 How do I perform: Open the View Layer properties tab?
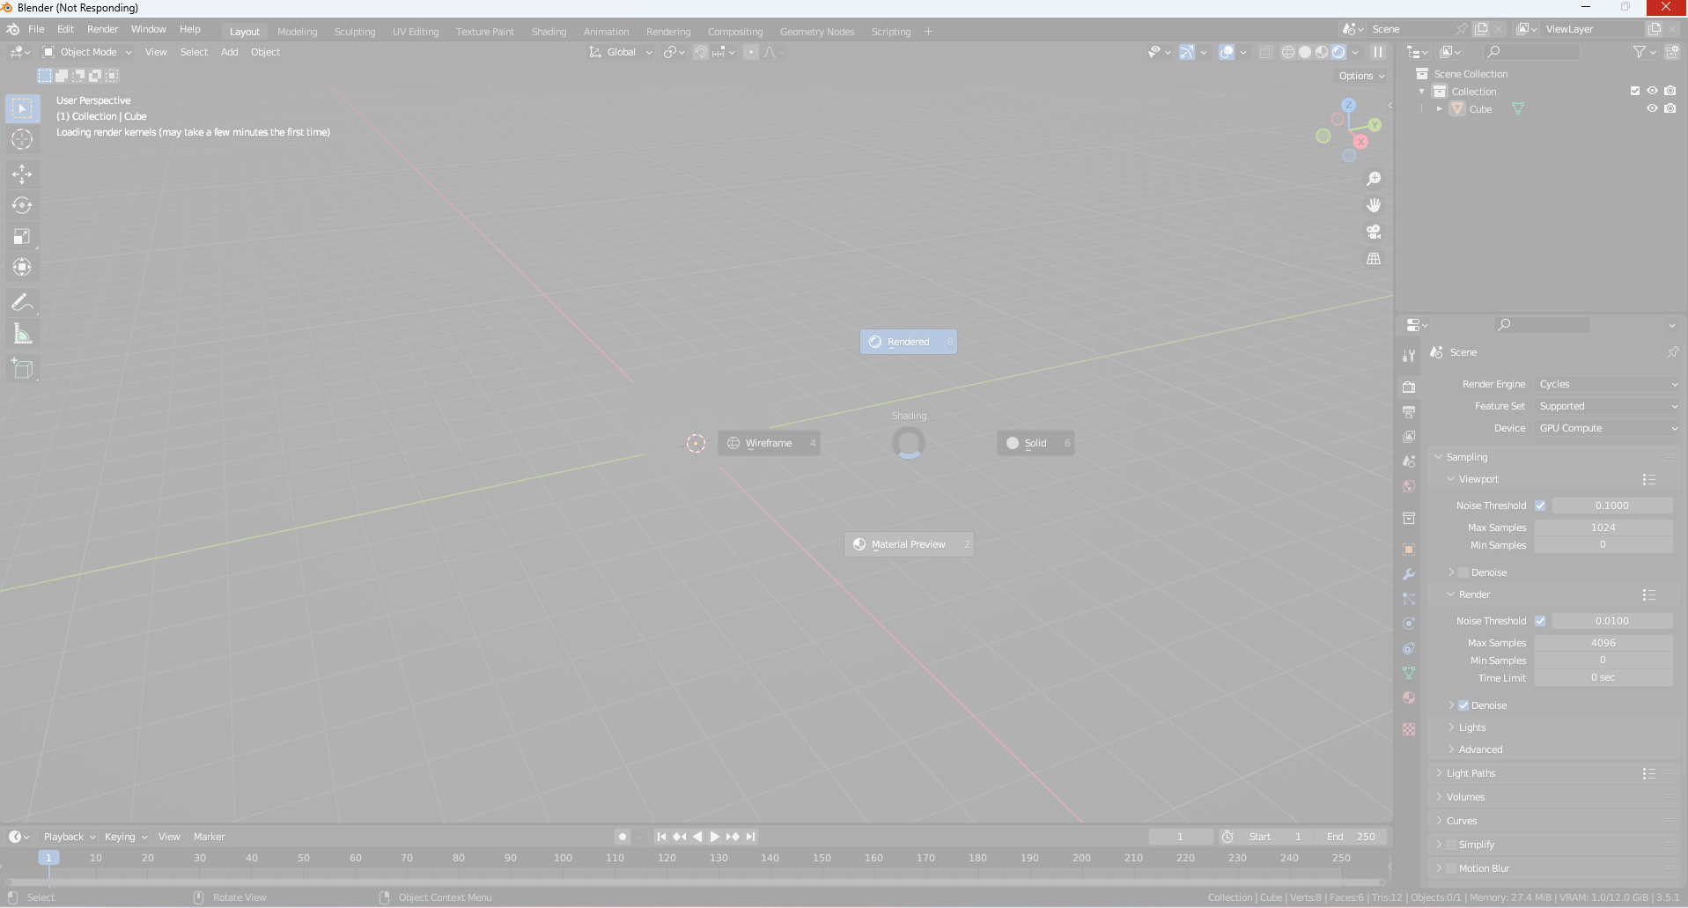click(1409, 436)
